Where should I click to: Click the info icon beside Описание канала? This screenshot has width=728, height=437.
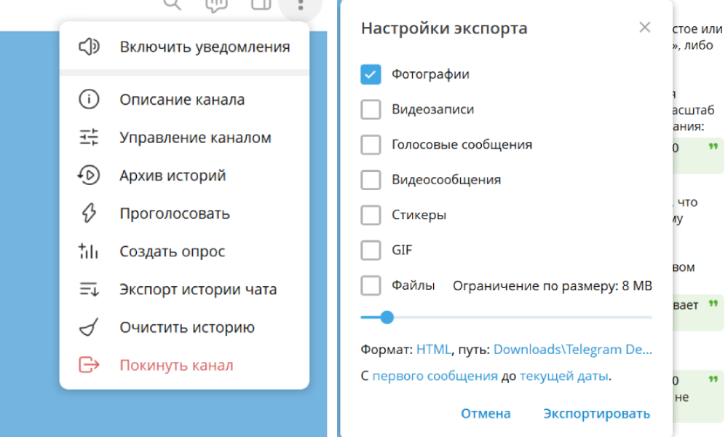pos(89,100)
